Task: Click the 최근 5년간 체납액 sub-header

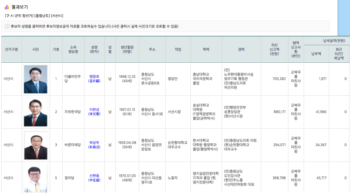Action: tap(339, 54)
